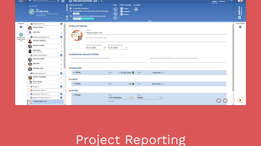Screen dimensions: 261x146
Task: Open Christian Bale entry
Action: pyautogui.click(x=46, y=69)
